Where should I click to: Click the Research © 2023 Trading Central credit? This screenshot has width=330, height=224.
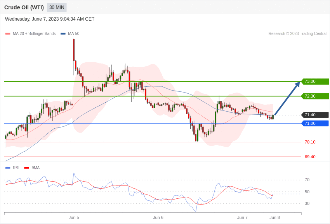[297, 34]
